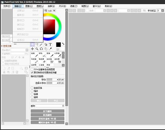Viewport: 165px width, 130px height.
Task: Open the 文件(F) menu
Action: [x=7, y=6]
